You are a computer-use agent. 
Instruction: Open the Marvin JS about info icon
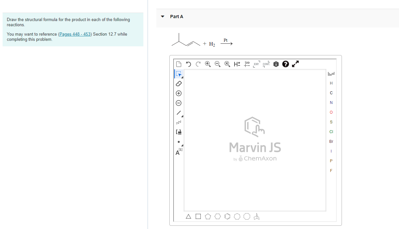tap(276, 64)
